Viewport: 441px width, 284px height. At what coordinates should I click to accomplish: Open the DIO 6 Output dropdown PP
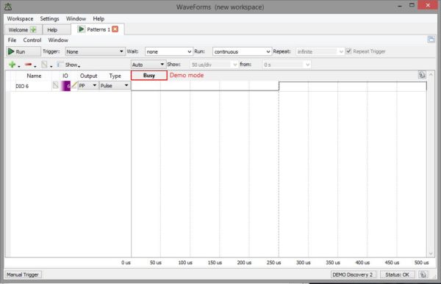point(87,86)
